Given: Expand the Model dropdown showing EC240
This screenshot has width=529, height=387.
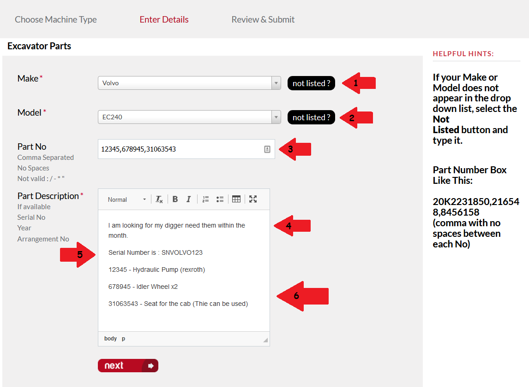Looking at the screenshot, I should [189, 117].
